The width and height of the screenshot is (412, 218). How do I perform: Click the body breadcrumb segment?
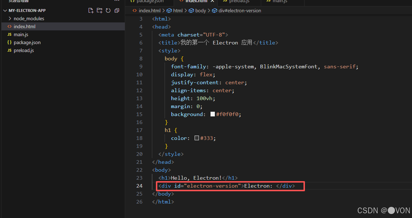200,11
